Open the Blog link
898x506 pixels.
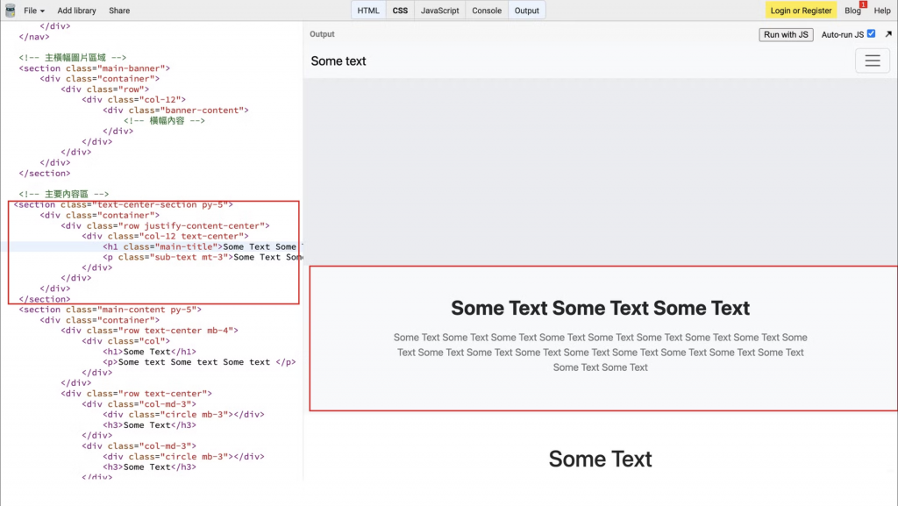[852, 11]
